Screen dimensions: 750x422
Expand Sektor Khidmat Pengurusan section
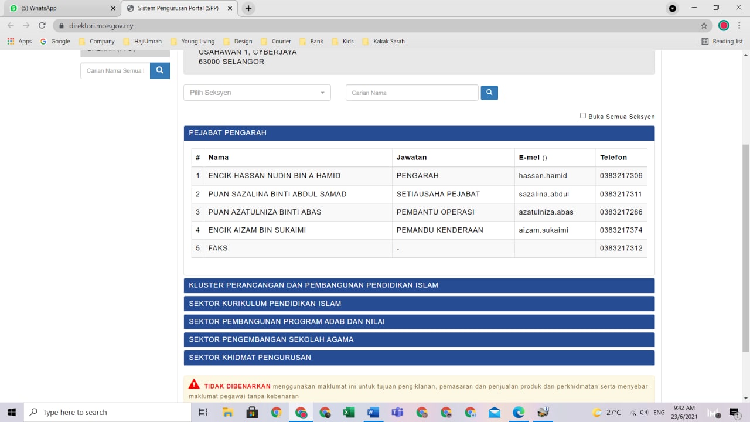[x=419, y=358]
